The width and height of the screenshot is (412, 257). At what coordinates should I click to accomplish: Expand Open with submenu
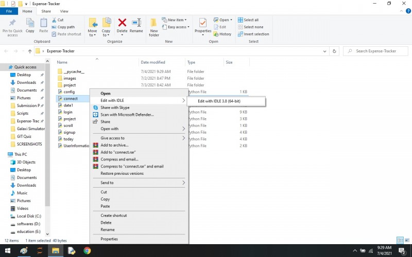(x=139, y=129)
